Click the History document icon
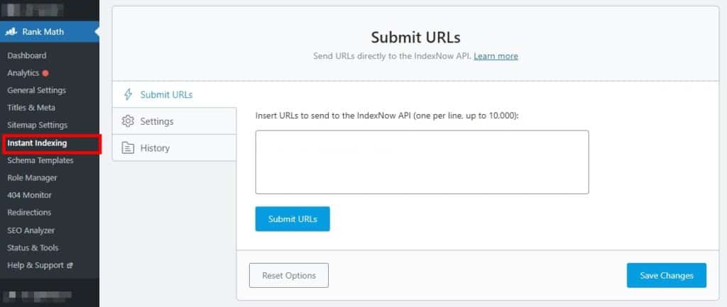Image resolution: width=727 pixels, height=307 pixels. [128, 148]
